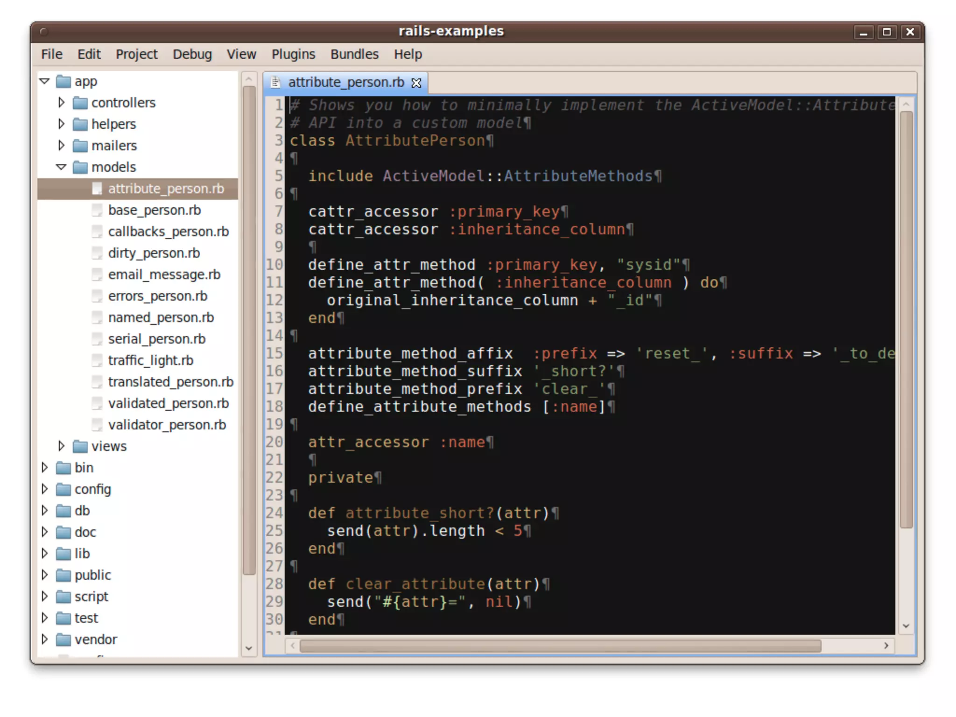Click the file icon on attribute_person.rb tab
956x717 pixels.
click(x=276, y=83)
